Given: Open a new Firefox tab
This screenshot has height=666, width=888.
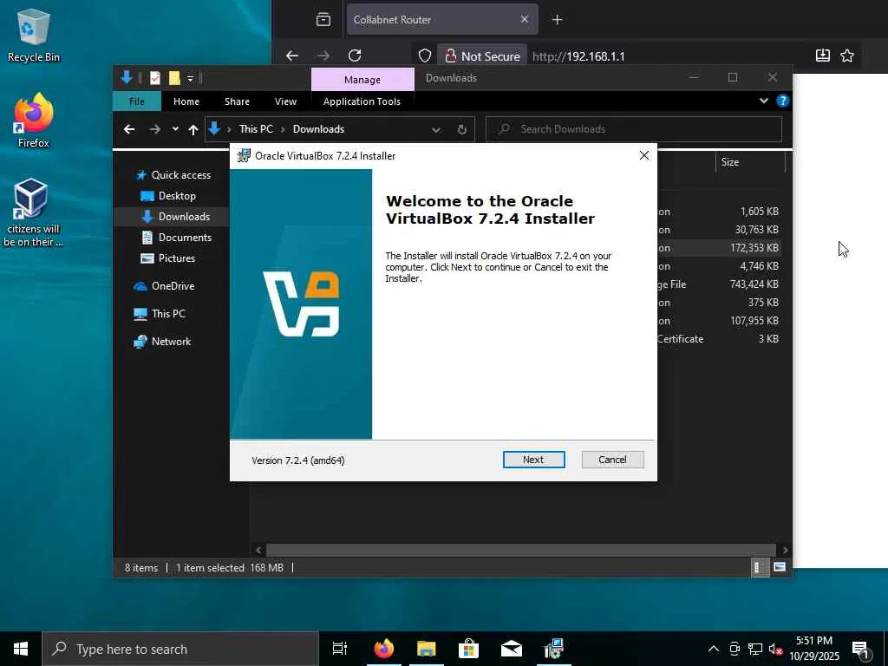Looking at the screenshot, I should [x=558, y=20].
